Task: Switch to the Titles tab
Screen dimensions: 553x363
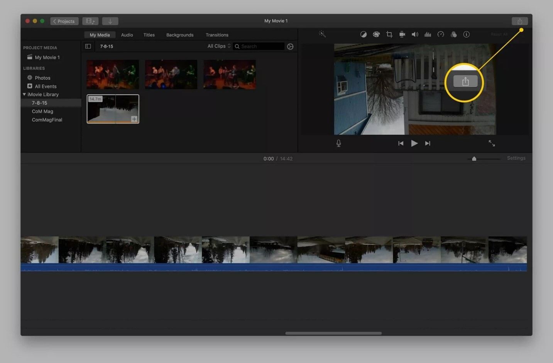Action: 149,35
